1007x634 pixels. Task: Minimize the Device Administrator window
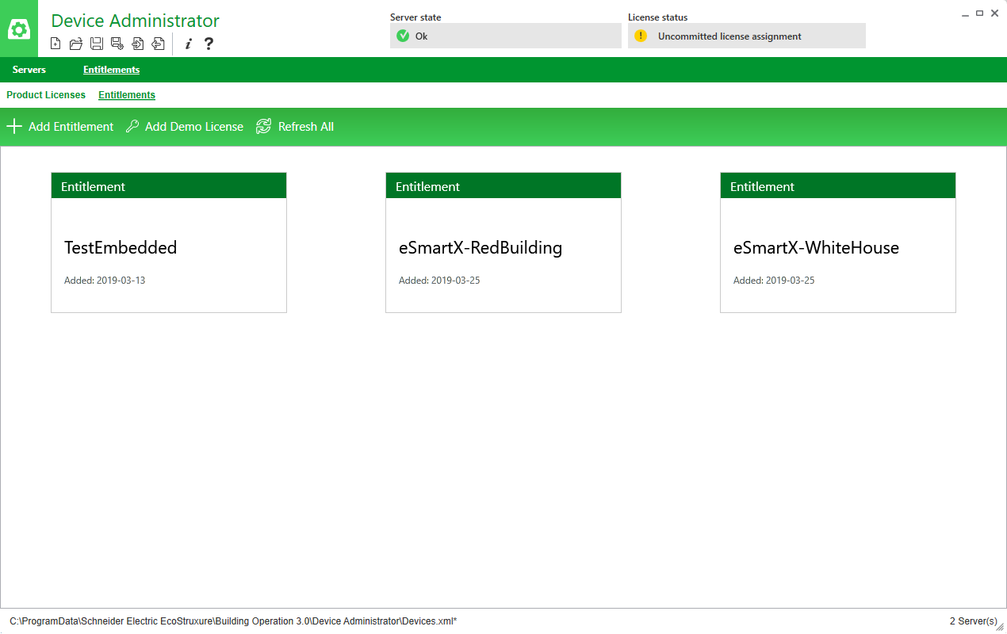pyautogui.click(x=965, y=14)
